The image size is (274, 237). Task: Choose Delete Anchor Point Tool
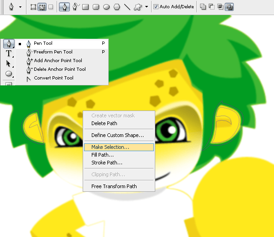click(62, 69)
